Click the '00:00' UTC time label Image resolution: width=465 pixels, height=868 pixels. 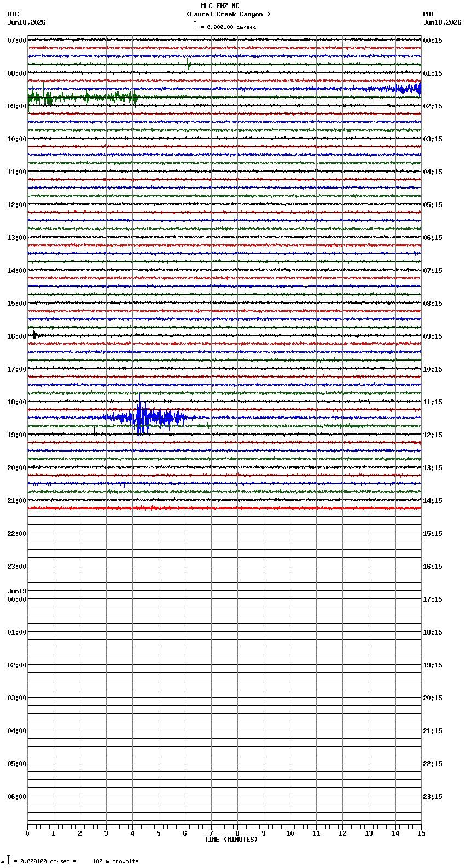coord(17,599)
